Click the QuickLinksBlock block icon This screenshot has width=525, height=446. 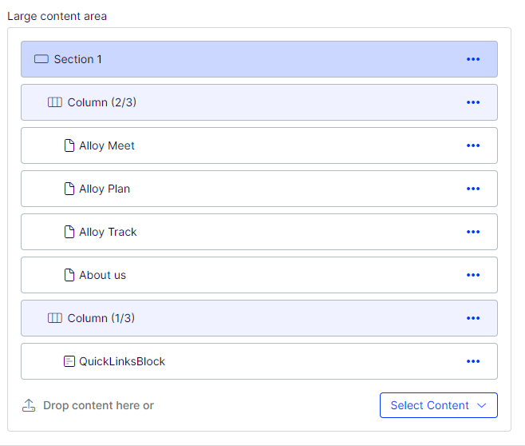pyautogui.click(x=69, y=361)
